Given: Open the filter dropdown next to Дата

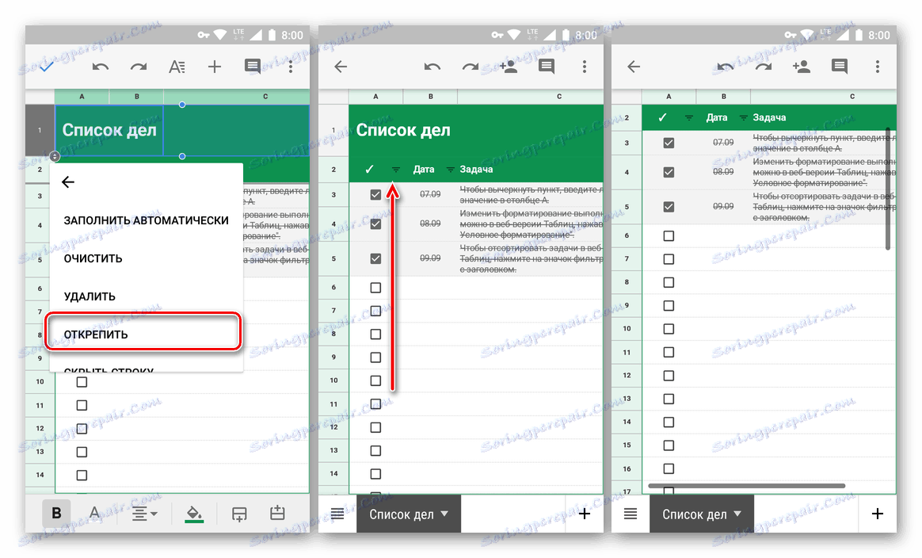Looking at the screenshot, I should click(396, 169).
